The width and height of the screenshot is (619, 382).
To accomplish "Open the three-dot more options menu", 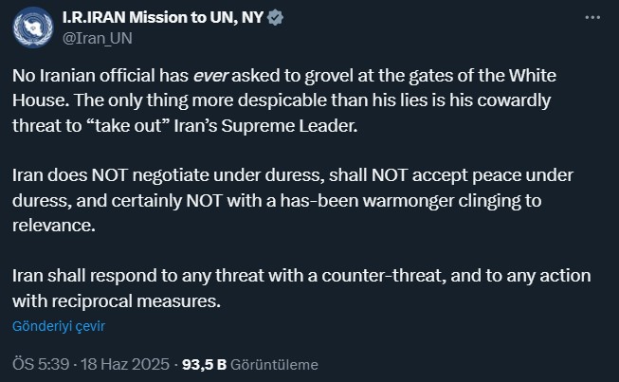I will pyautogui.click(x=592, y=17).
